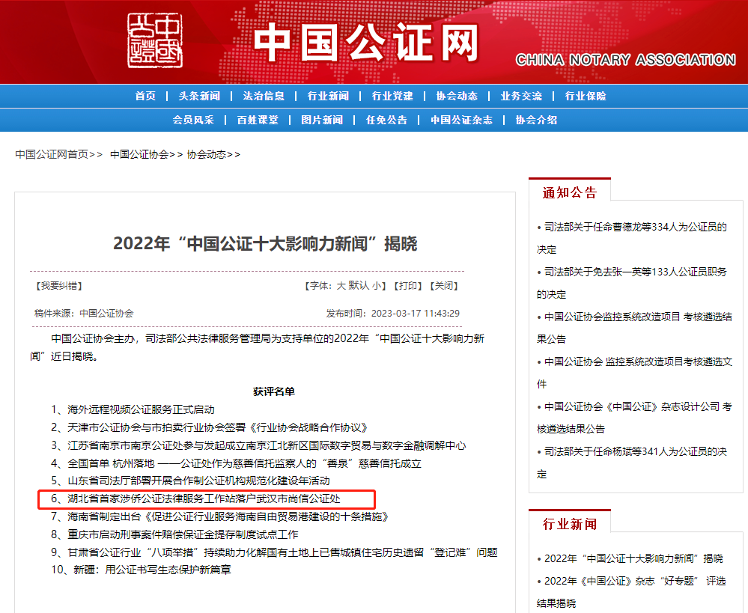Screen dimensions: 748x613
Task: Select 百姓课堂 navigation item
Action: coord(258,120)
